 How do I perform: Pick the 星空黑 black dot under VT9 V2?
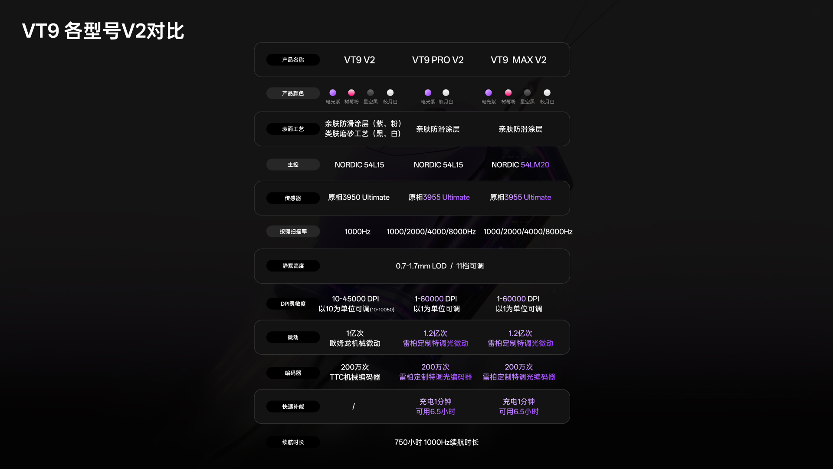click(371, 92)
